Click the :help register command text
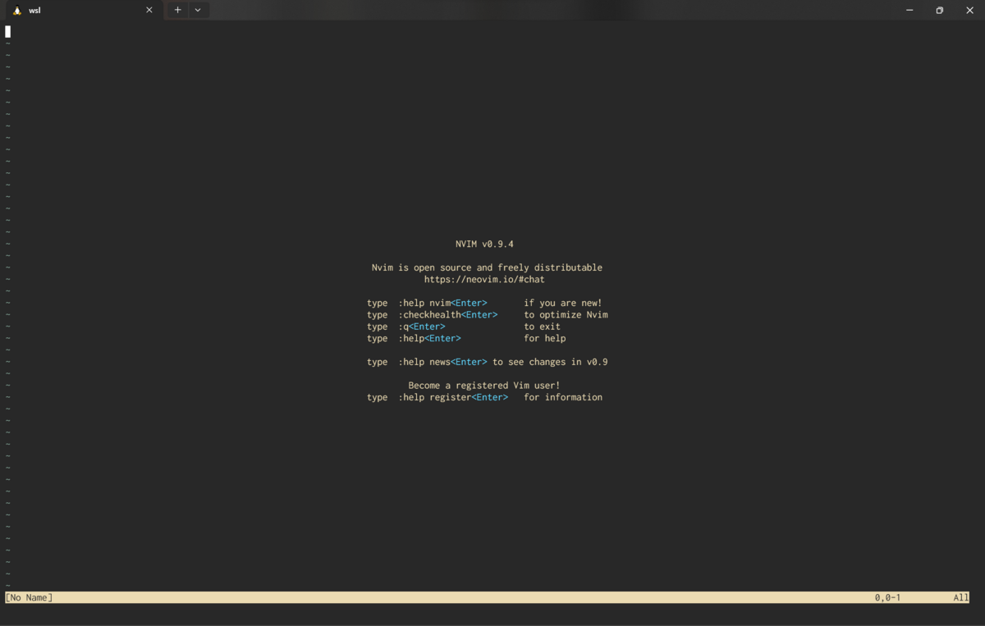Viewport: 985px width, 626px height. 435,396
